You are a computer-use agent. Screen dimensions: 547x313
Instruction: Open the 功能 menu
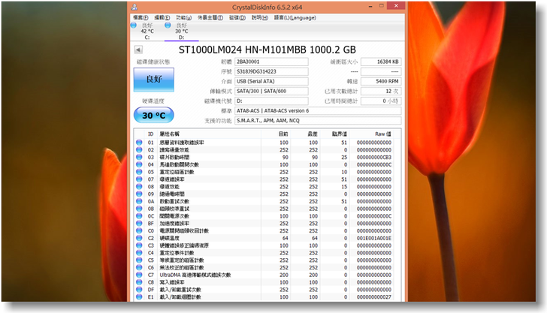tap(183, 17)
